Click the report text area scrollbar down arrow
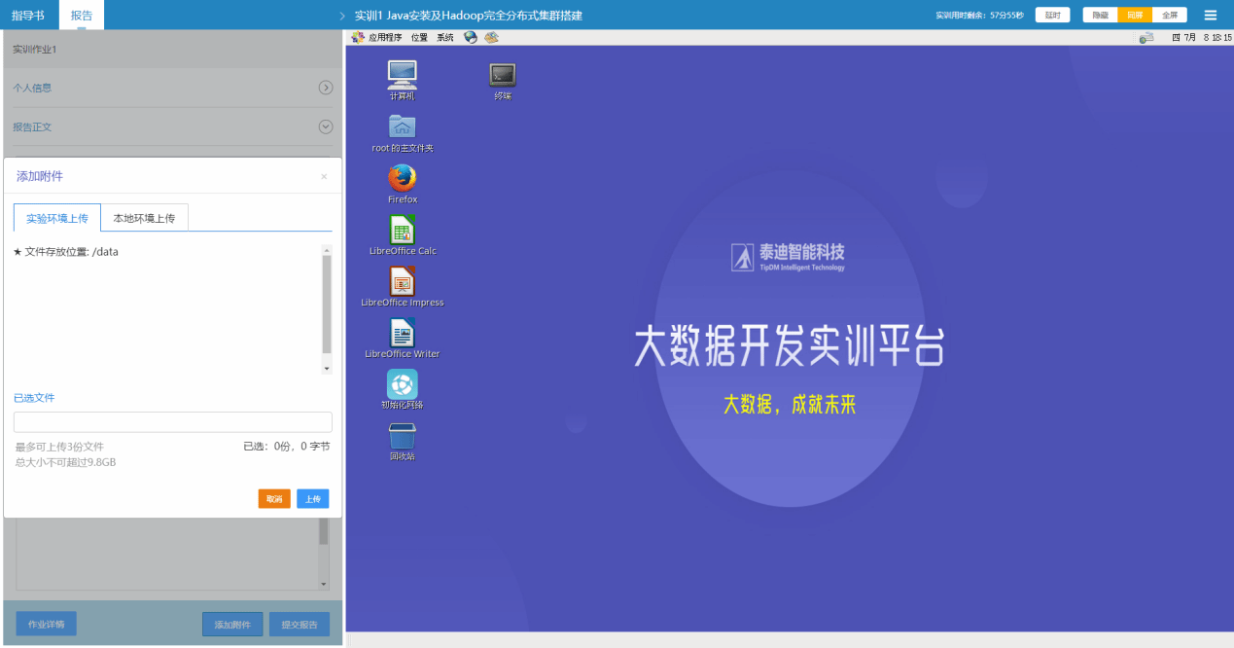The height and width of the screenshot is (648, 1234). (x=324, y=584)
